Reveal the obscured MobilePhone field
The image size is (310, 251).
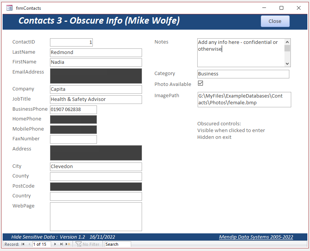[73, 130]
